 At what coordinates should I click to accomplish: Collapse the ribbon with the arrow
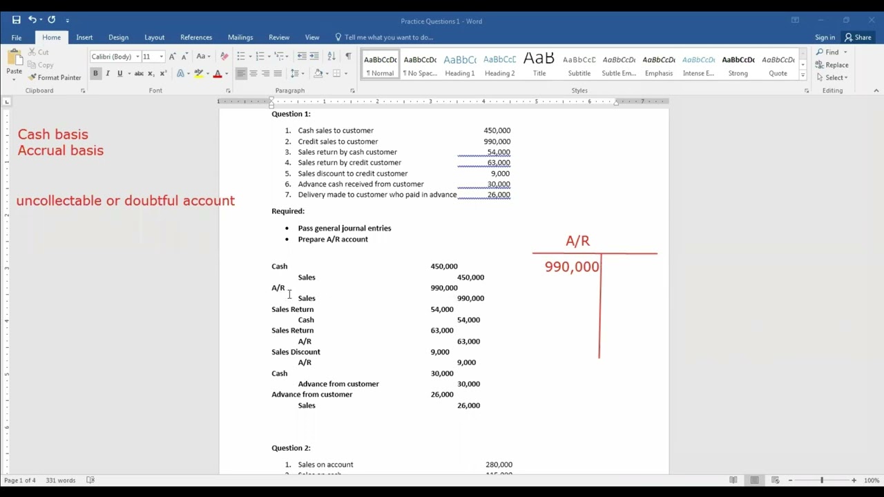876,90
